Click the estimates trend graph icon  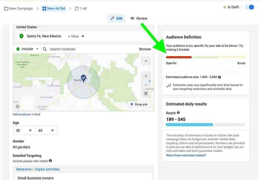[169, 86]
